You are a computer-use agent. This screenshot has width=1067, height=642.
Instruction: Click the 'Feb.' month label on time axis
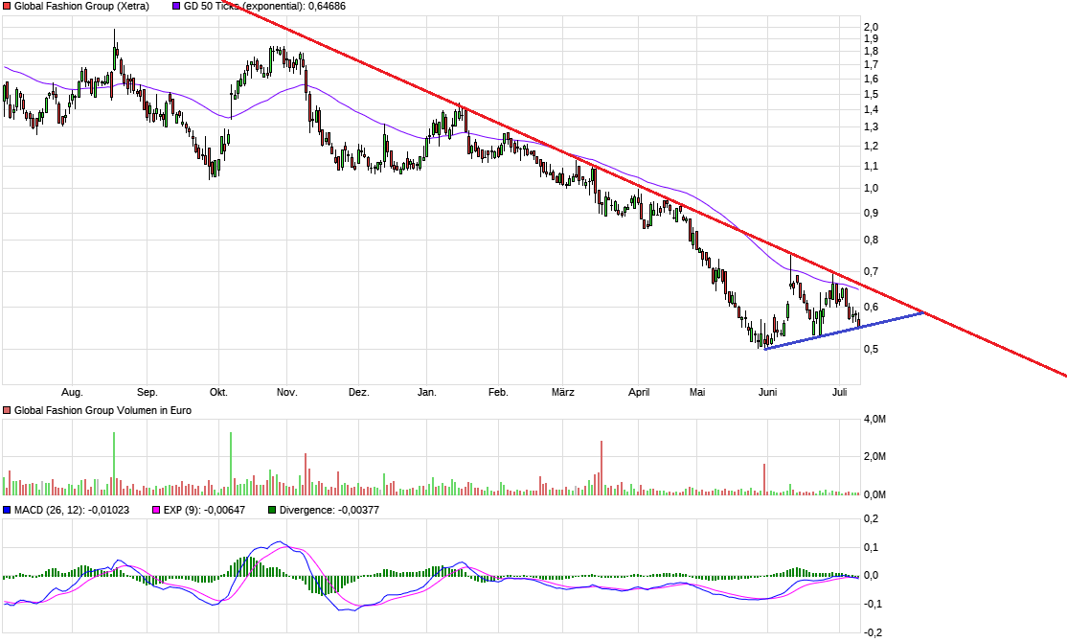tap(498, 392)
